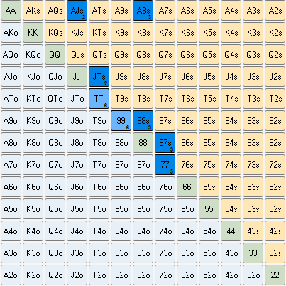Select the 32s suited cell
This screenshot has width=286, height=286.
click(x=275, y=253)
